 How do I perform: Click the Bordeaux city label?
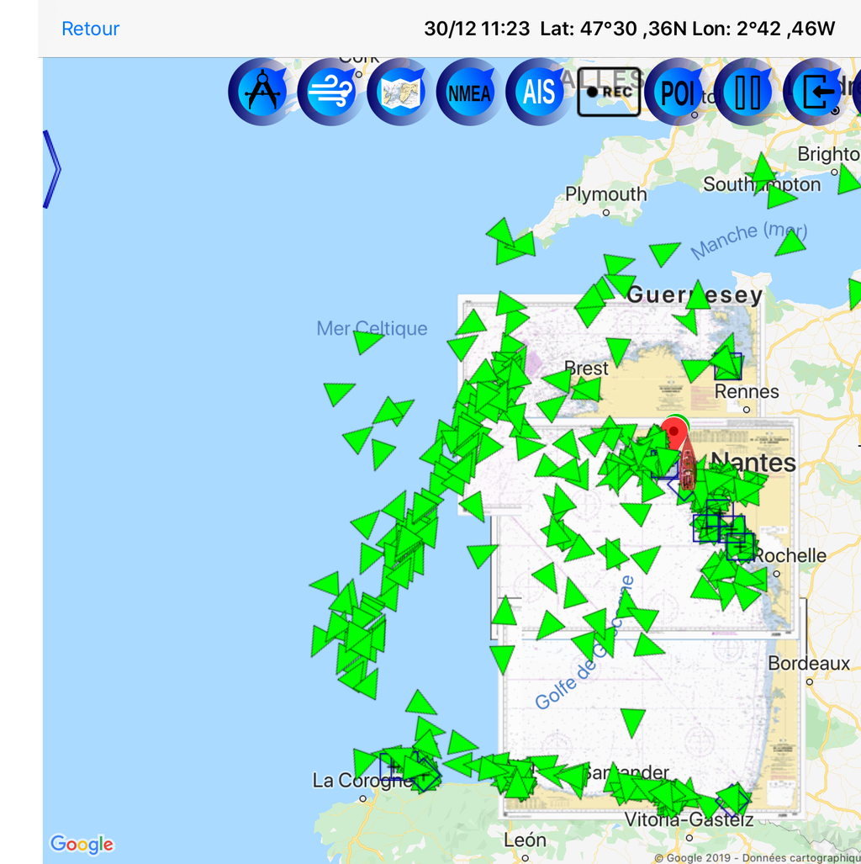tap(809, 663)
